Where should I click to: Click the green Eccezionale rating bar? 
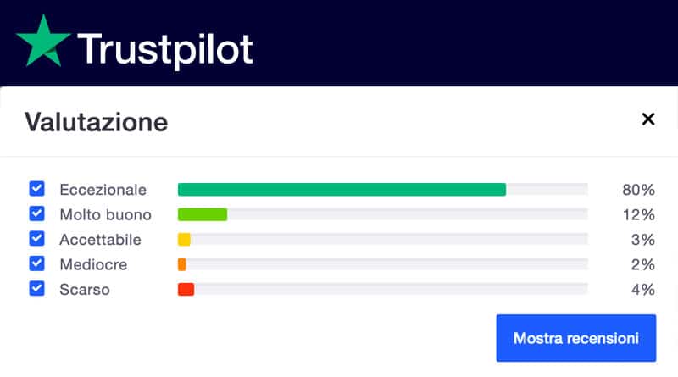point(342,190)
